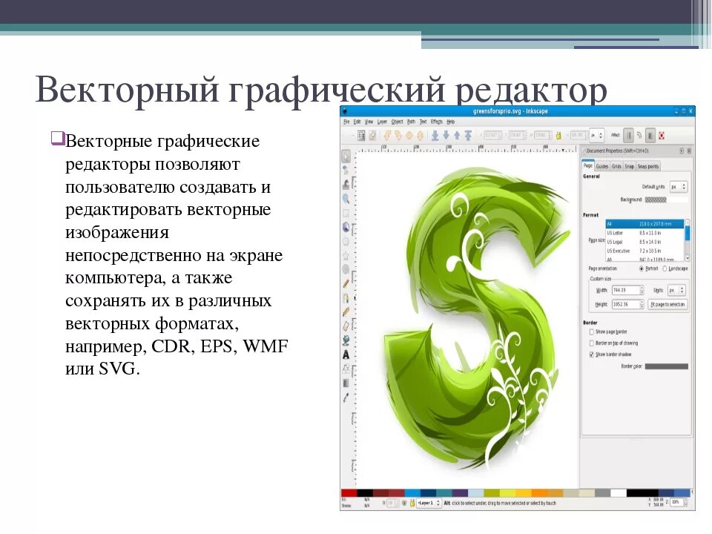Open toolbar units 'px' dropdown
This screenshot has height=534, width=712.
click(596, 135)
